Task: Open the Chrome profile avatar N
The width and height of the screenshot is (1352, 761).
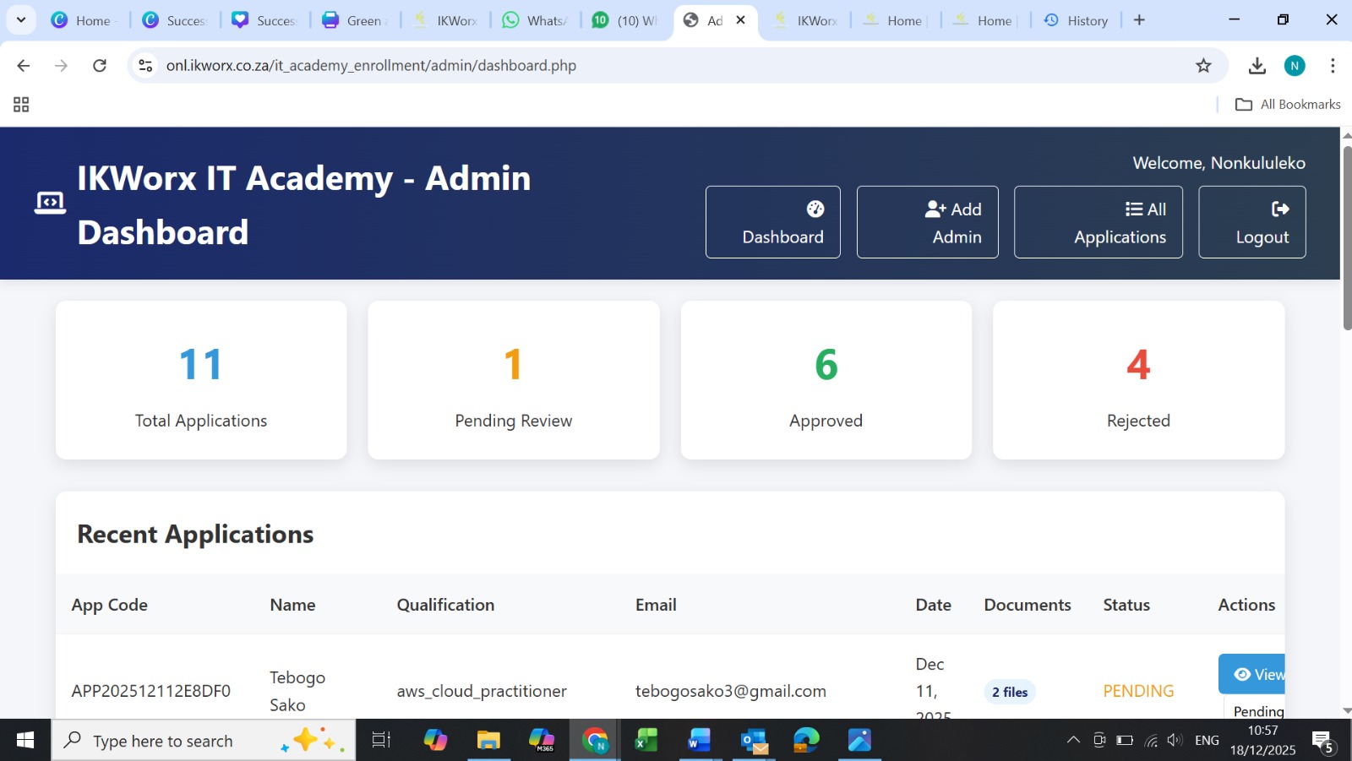Action: [1294, 66]
